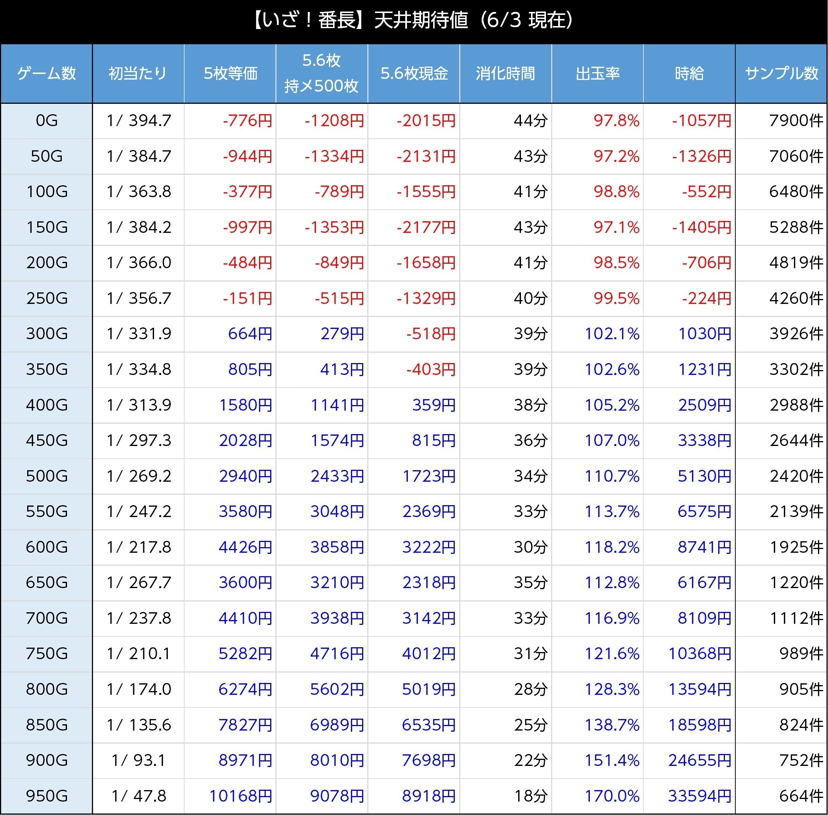Click the -776円 cell
The height and width of the screenshot is (815, 828).
[x=230, y=121]
